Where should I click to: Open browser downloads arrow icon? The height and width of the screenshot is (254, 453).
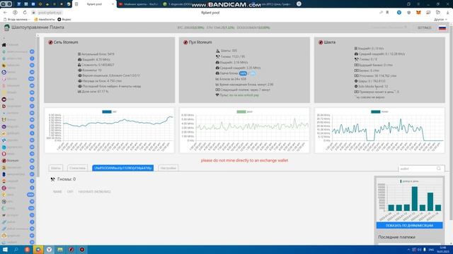tap(448, 13)
